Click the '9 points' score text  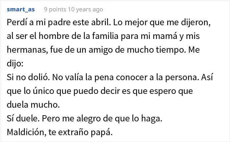(55, 9)
